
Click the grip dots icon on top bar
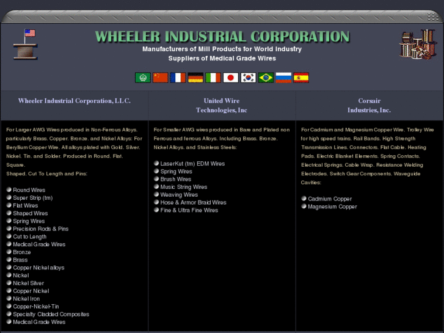433,16
